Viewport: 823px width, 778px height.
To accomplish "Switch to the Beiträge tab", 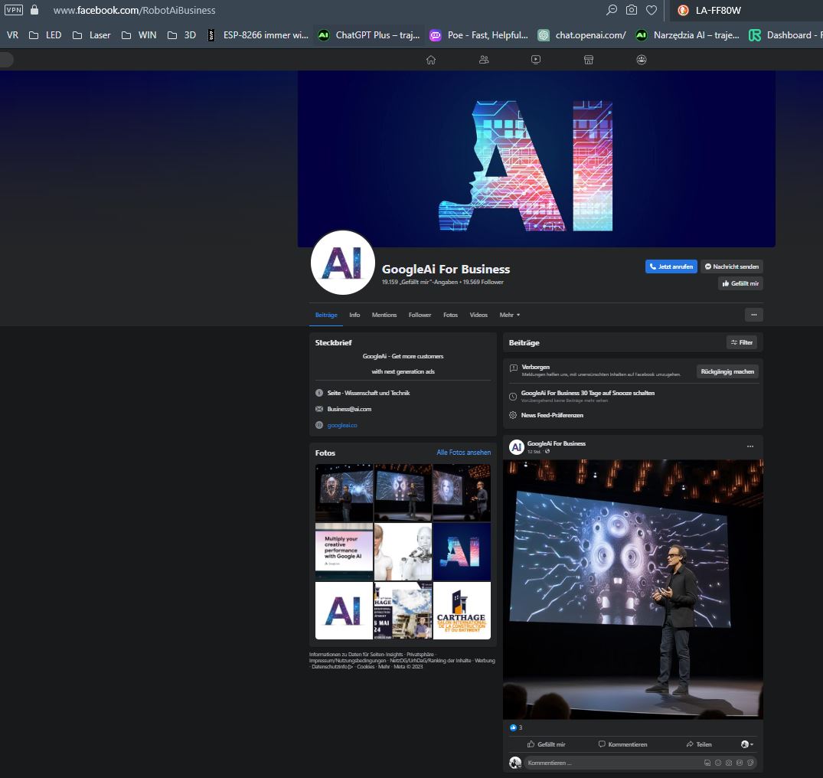I will [x=326, y=315].
